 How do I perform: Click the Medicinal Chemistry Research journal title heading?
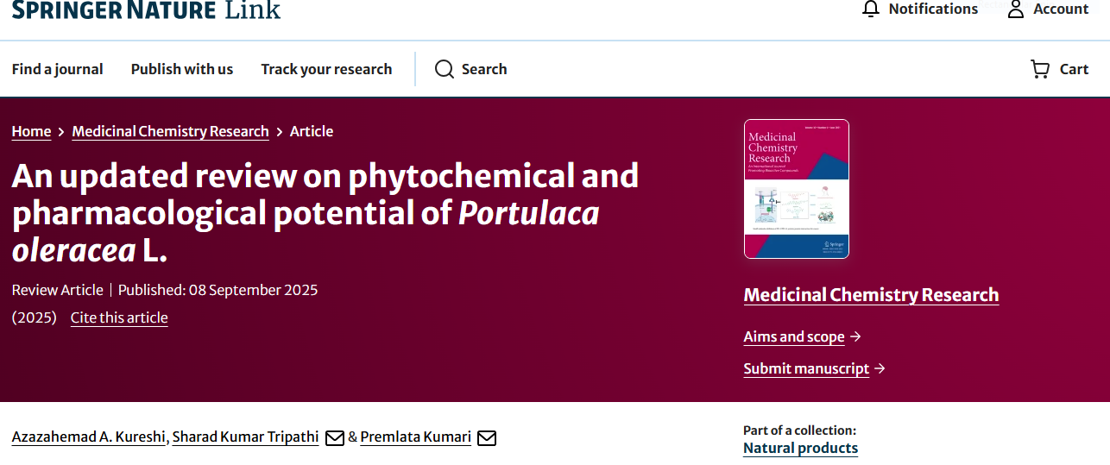[871, 295]
